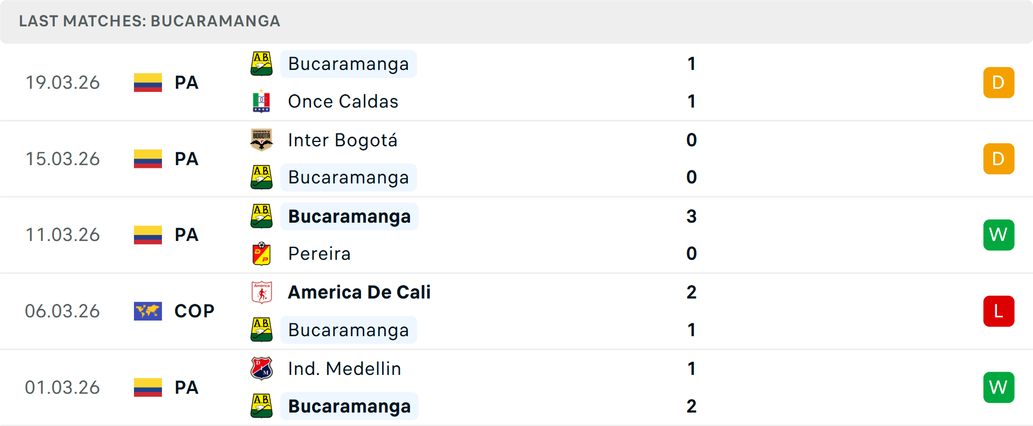Viewport: 1033px width, 426px height.
Task: Open the highlighted Bucaramanga team link in first row
Action: pyautogui.click(x=348, y=63)
